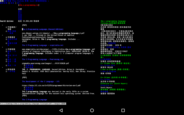Viewport: 184px width, 115px height.
Task: Click the heim.ifi.uio.no historien-om-C.pdf URL
Action: point(51,86)
